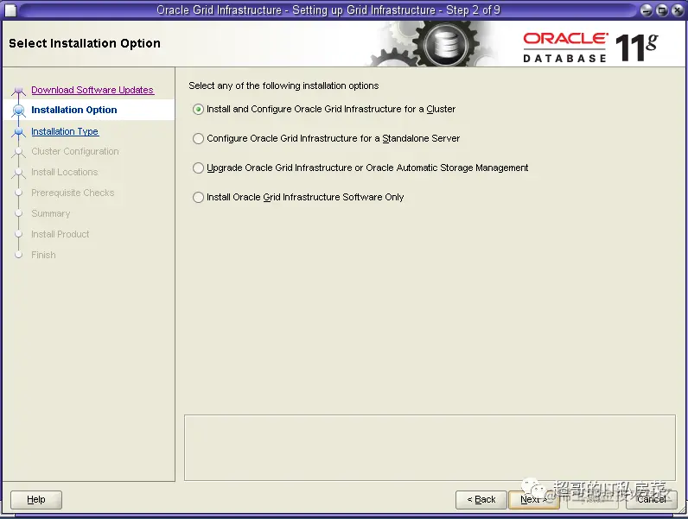The height and width of the screenshot is (519, 688).
Task: Click the Summary step label
Action: pos(50,213)
